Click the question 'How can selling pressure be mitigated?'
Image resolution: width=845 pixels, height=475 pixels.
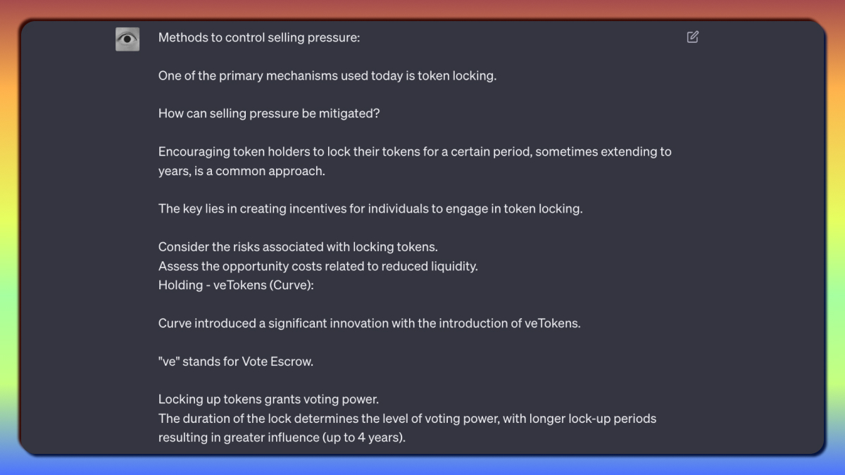269,113
